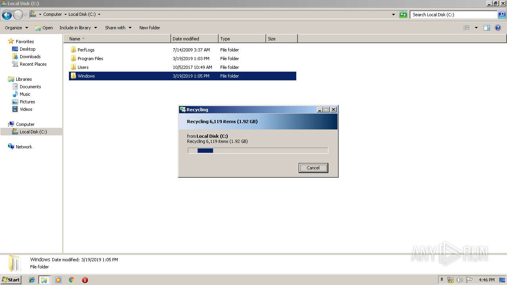
Task: Click the Back navigation arrow
Action: pyautogui.click(x=7, y=15)
